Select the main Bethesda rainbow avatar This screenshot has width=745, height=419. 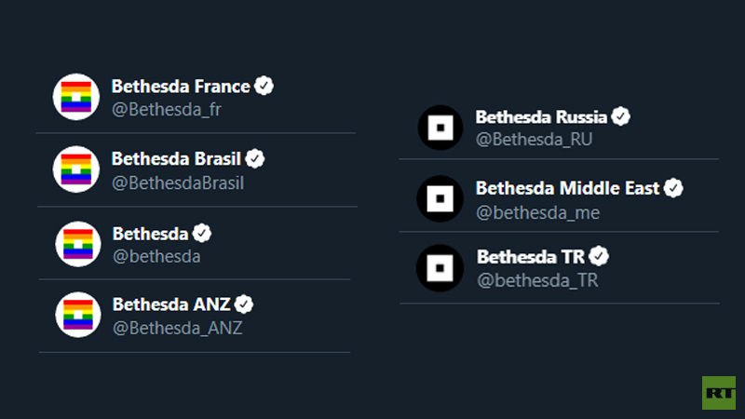(x=78, y=244)
